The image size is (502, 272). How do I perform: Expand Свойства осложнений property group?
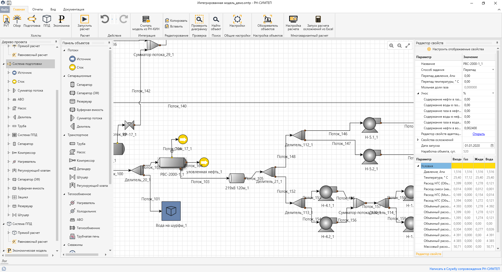pos(418,140)
